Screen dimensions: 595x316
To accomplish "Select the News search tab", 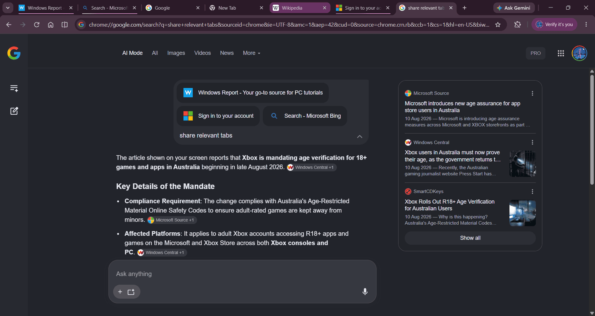I will (x=227, y=53).
